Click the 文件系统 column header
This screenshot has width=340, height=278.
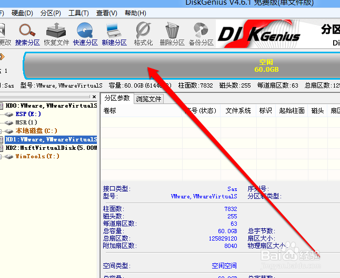coord(238,111)
